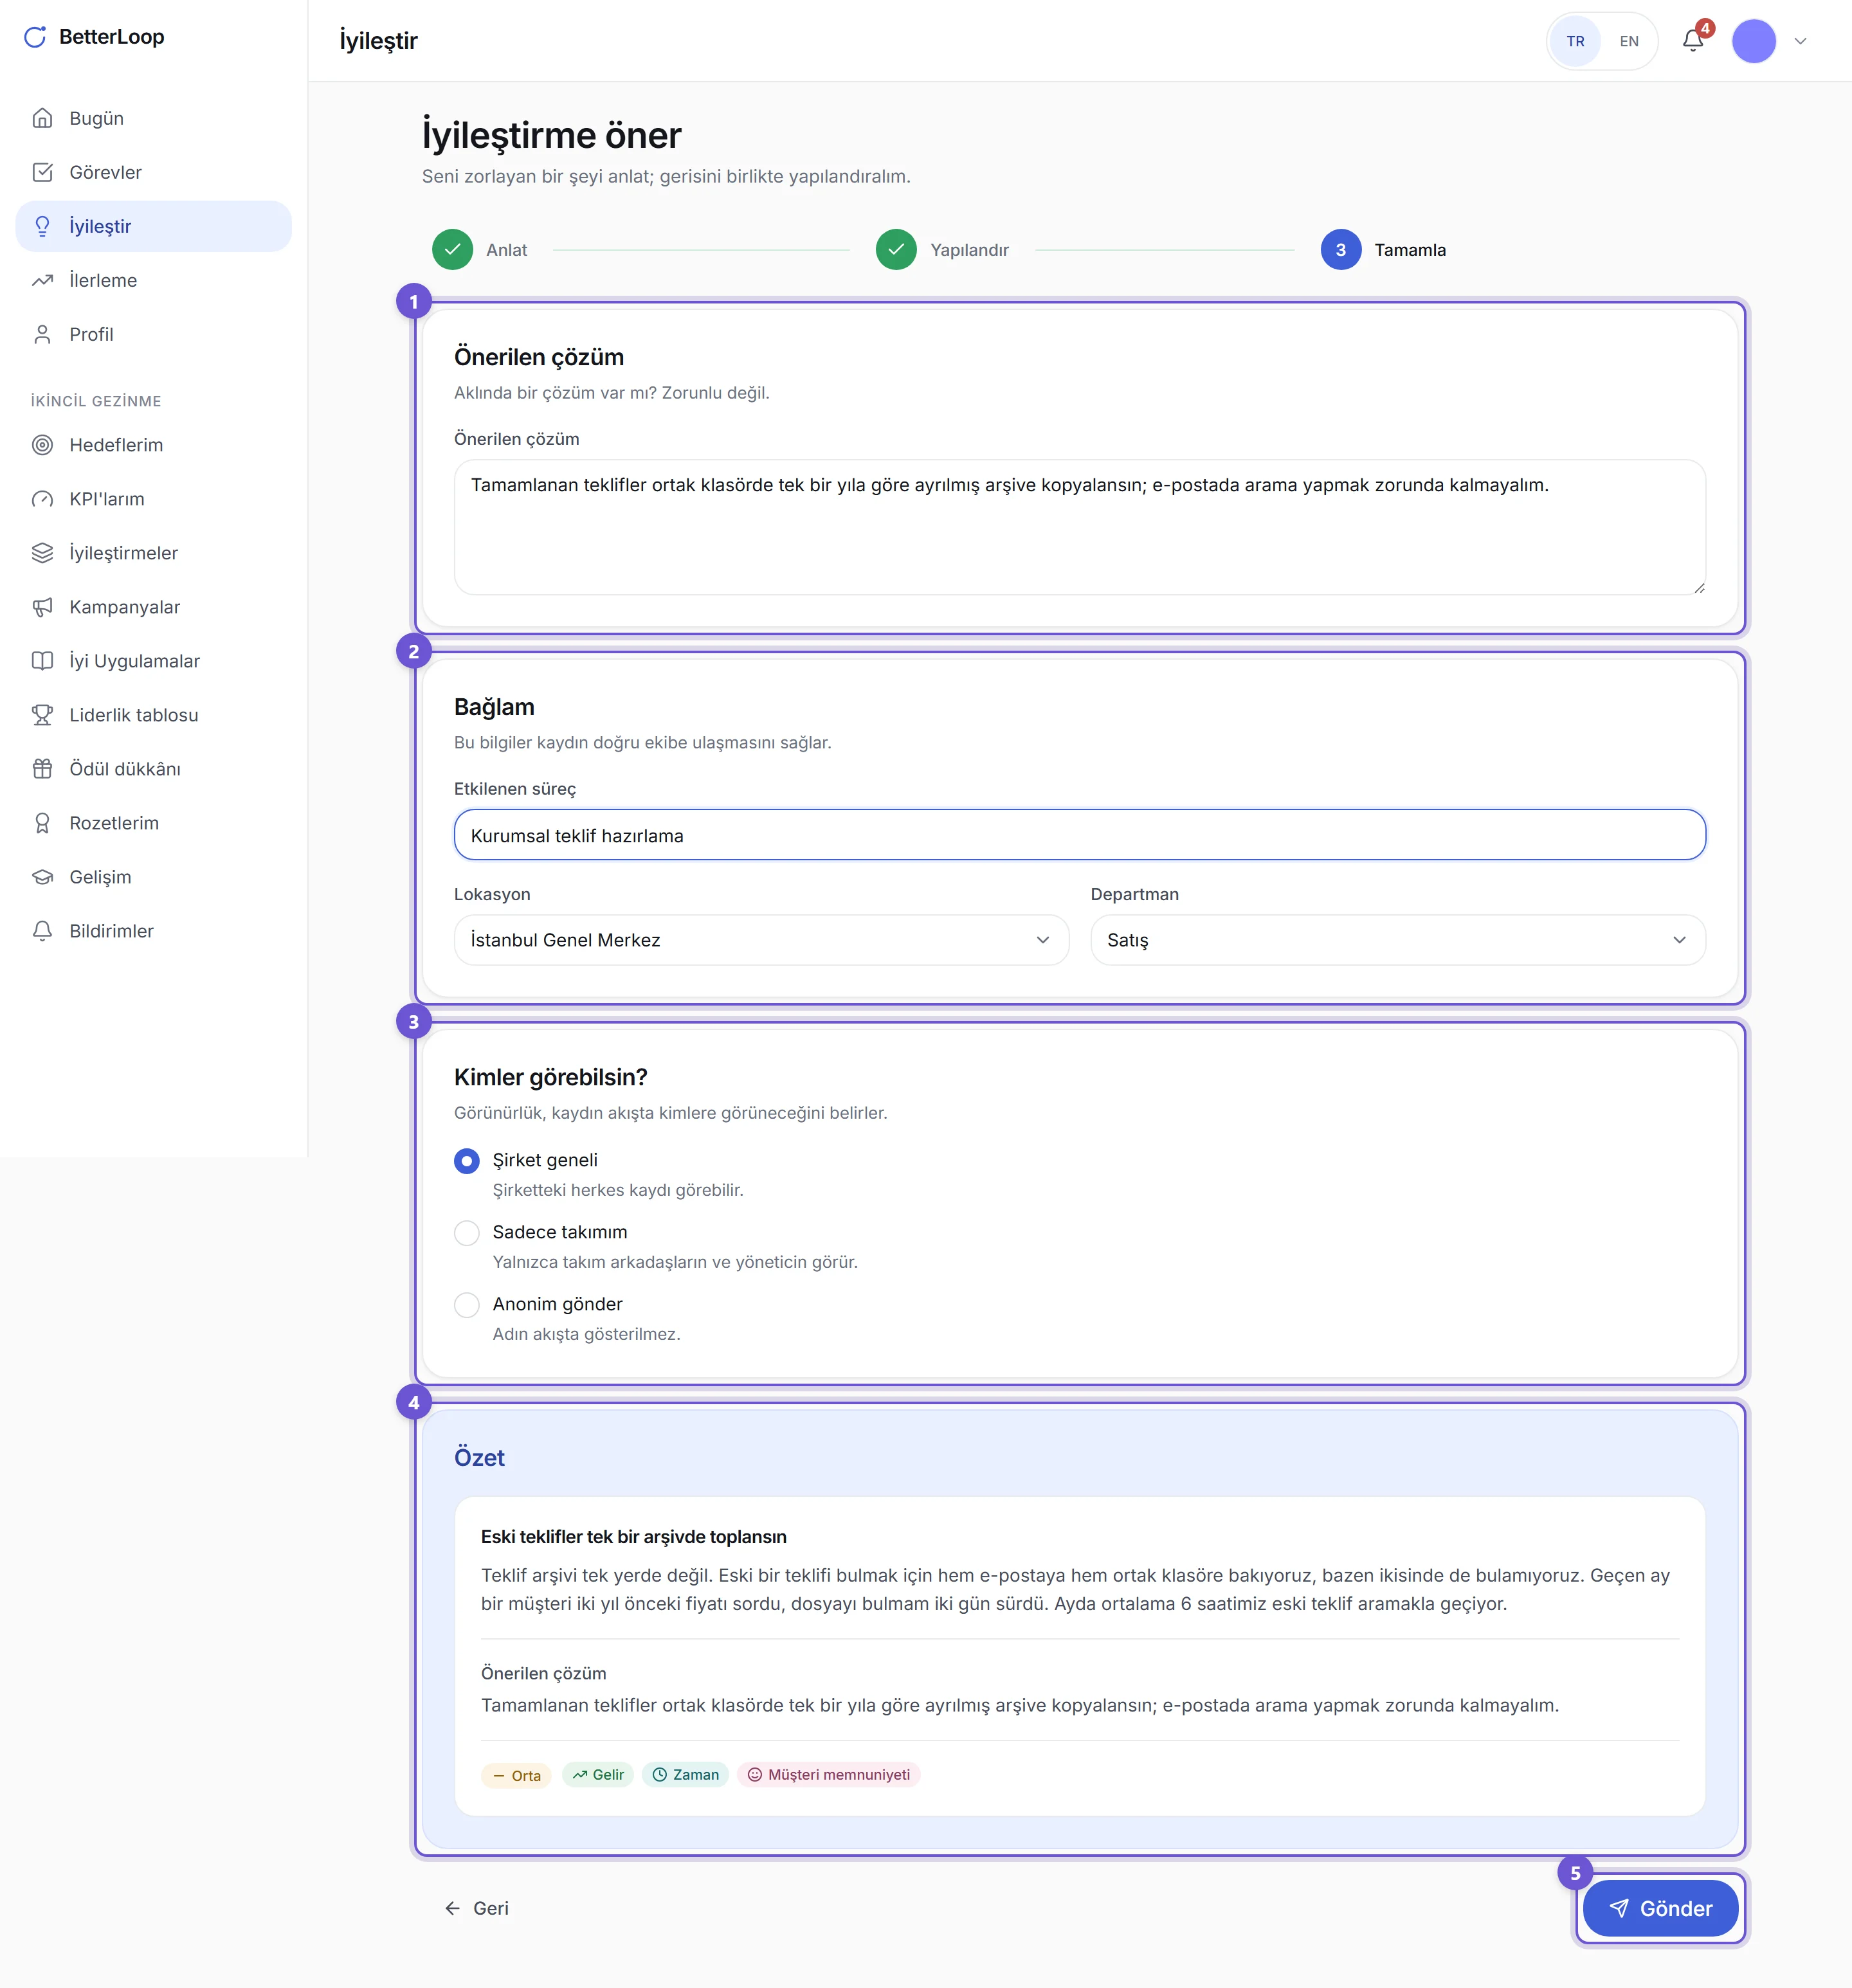Open the Departman dropdown

tap(1398, 940)
